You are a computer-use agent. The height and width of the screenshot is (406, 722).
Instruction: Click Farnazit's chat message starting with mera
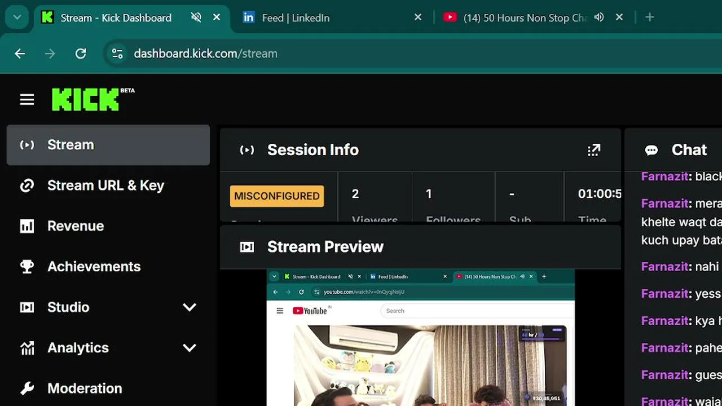click(x=681, y=222)
